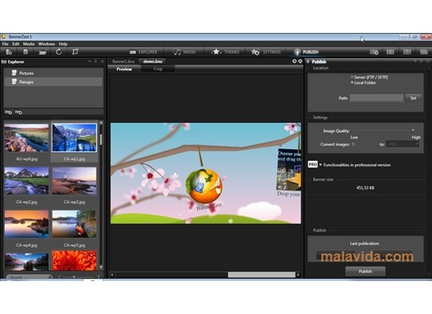Enable the Convert images checkbox
The image size is (432, 314).
tap(353, 144)
